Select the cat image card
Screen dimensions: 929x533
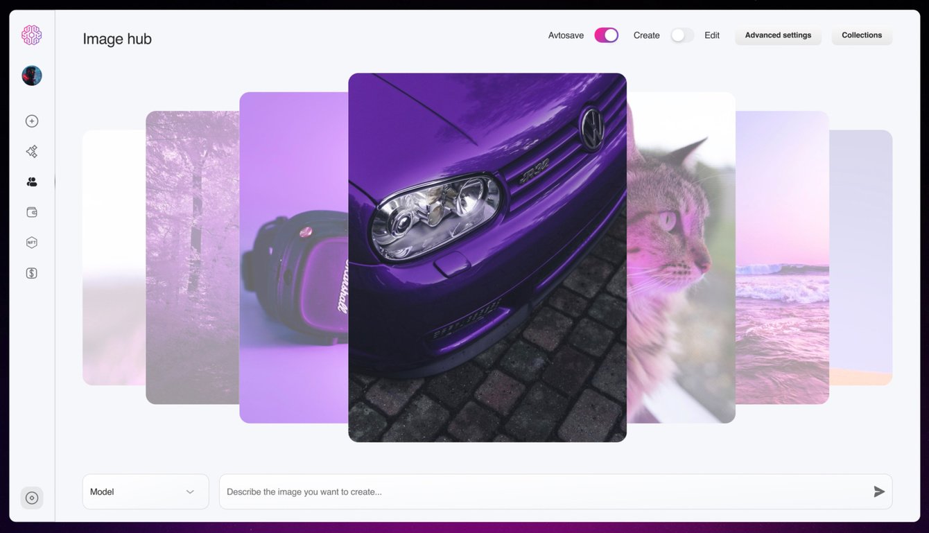(x=681, y=257)
